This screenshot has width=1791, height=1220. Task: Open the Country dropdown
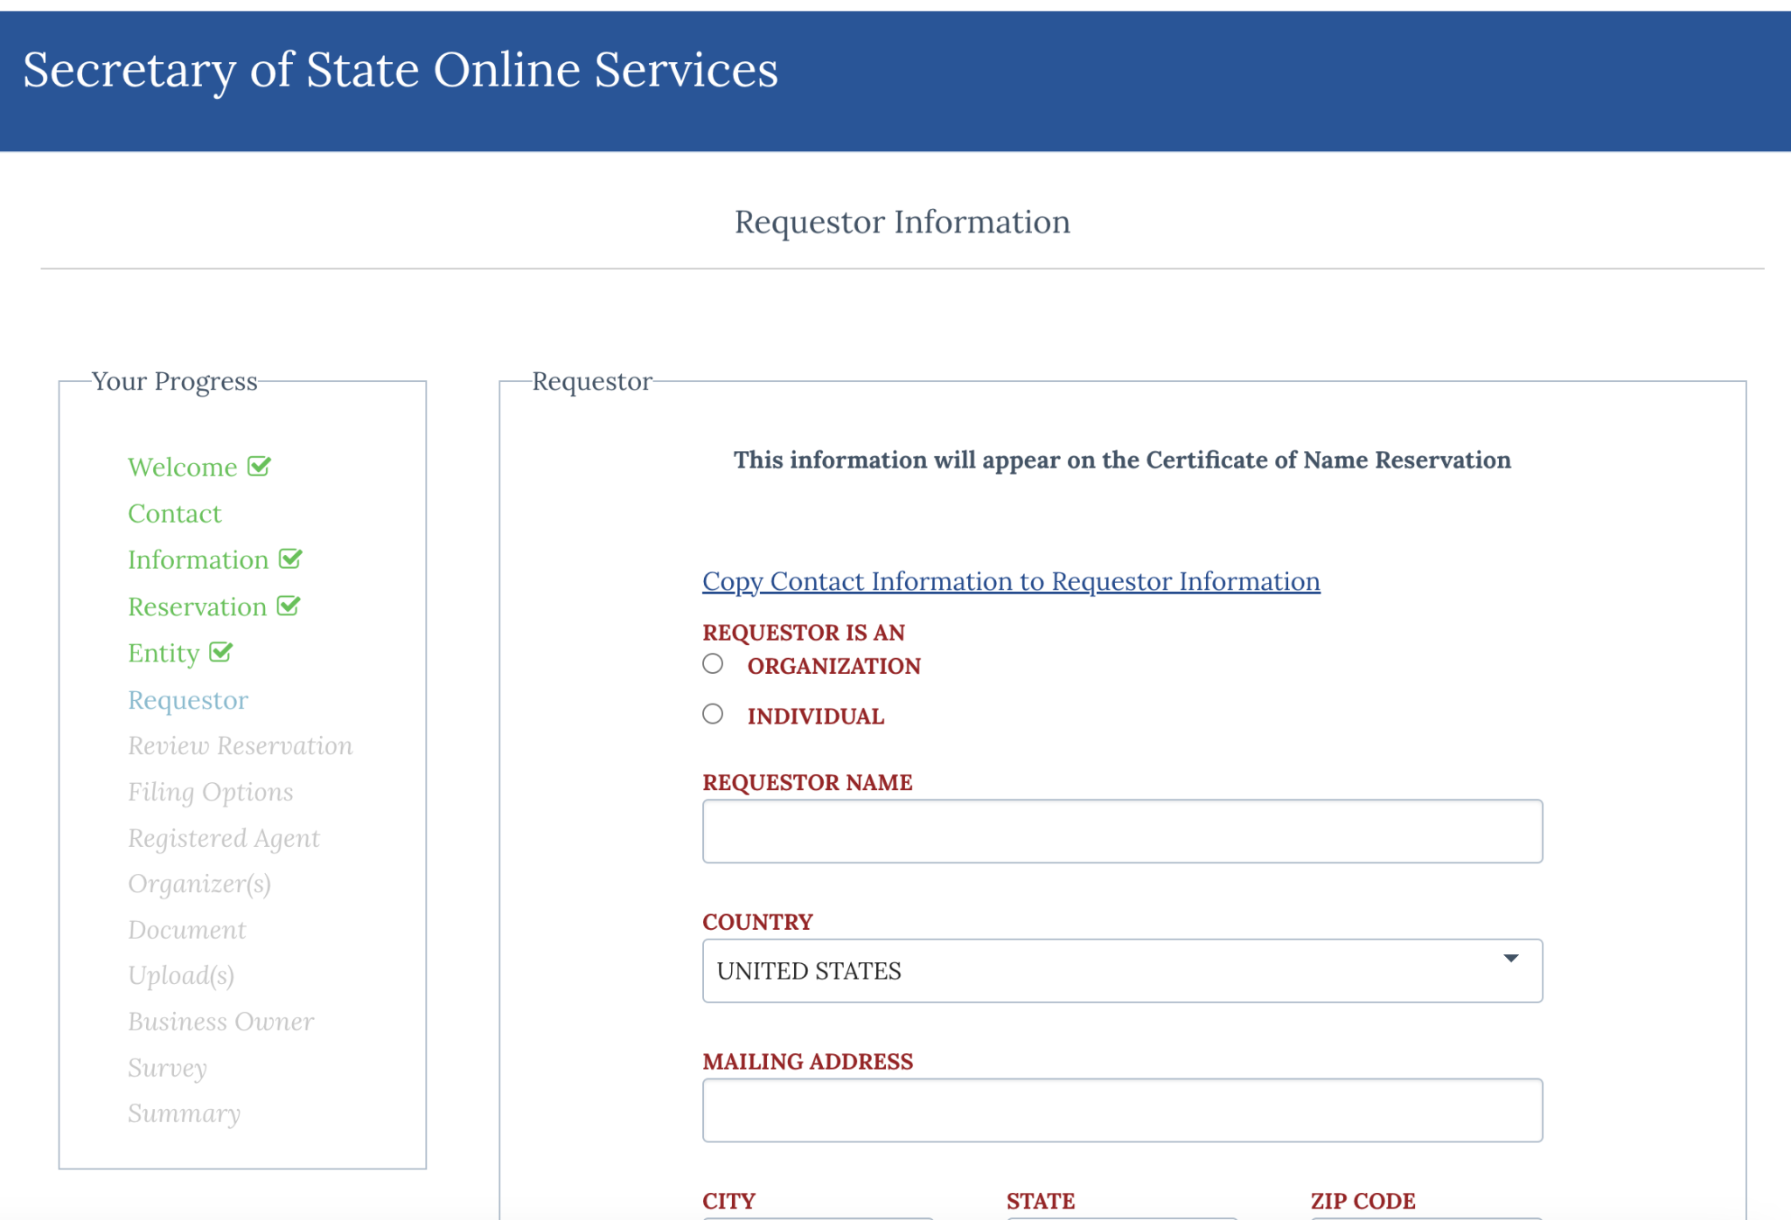[x=1121, y=971]
